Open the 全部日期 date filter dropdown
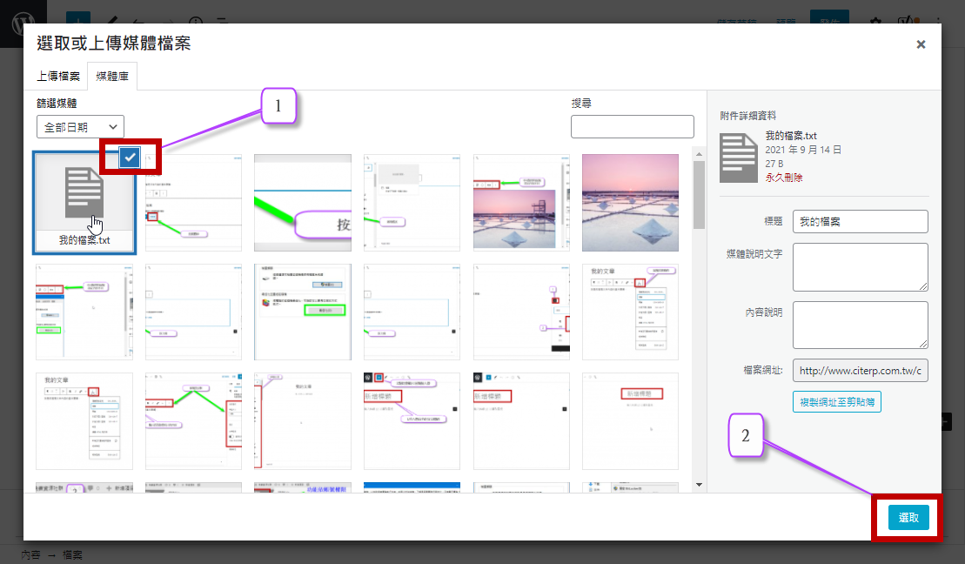 pyautogui.click(x=80, y=127)
